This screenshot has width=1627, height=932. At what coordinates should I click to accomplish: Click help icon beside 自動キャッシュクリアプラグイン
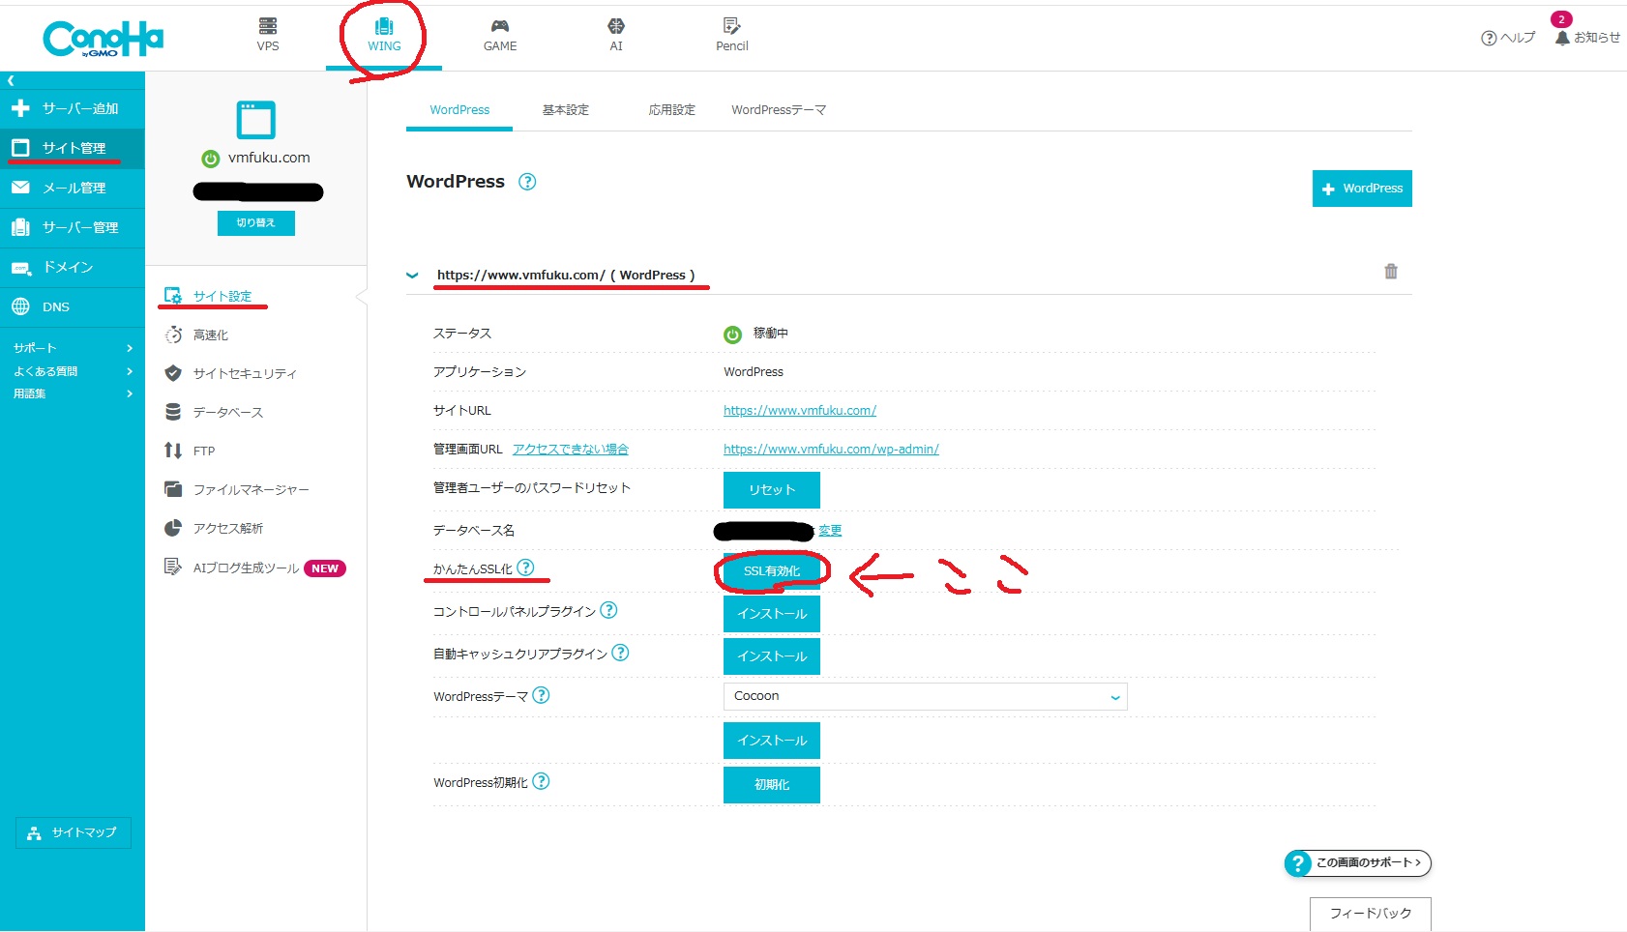pyautogui.click(x=620, y=653)
